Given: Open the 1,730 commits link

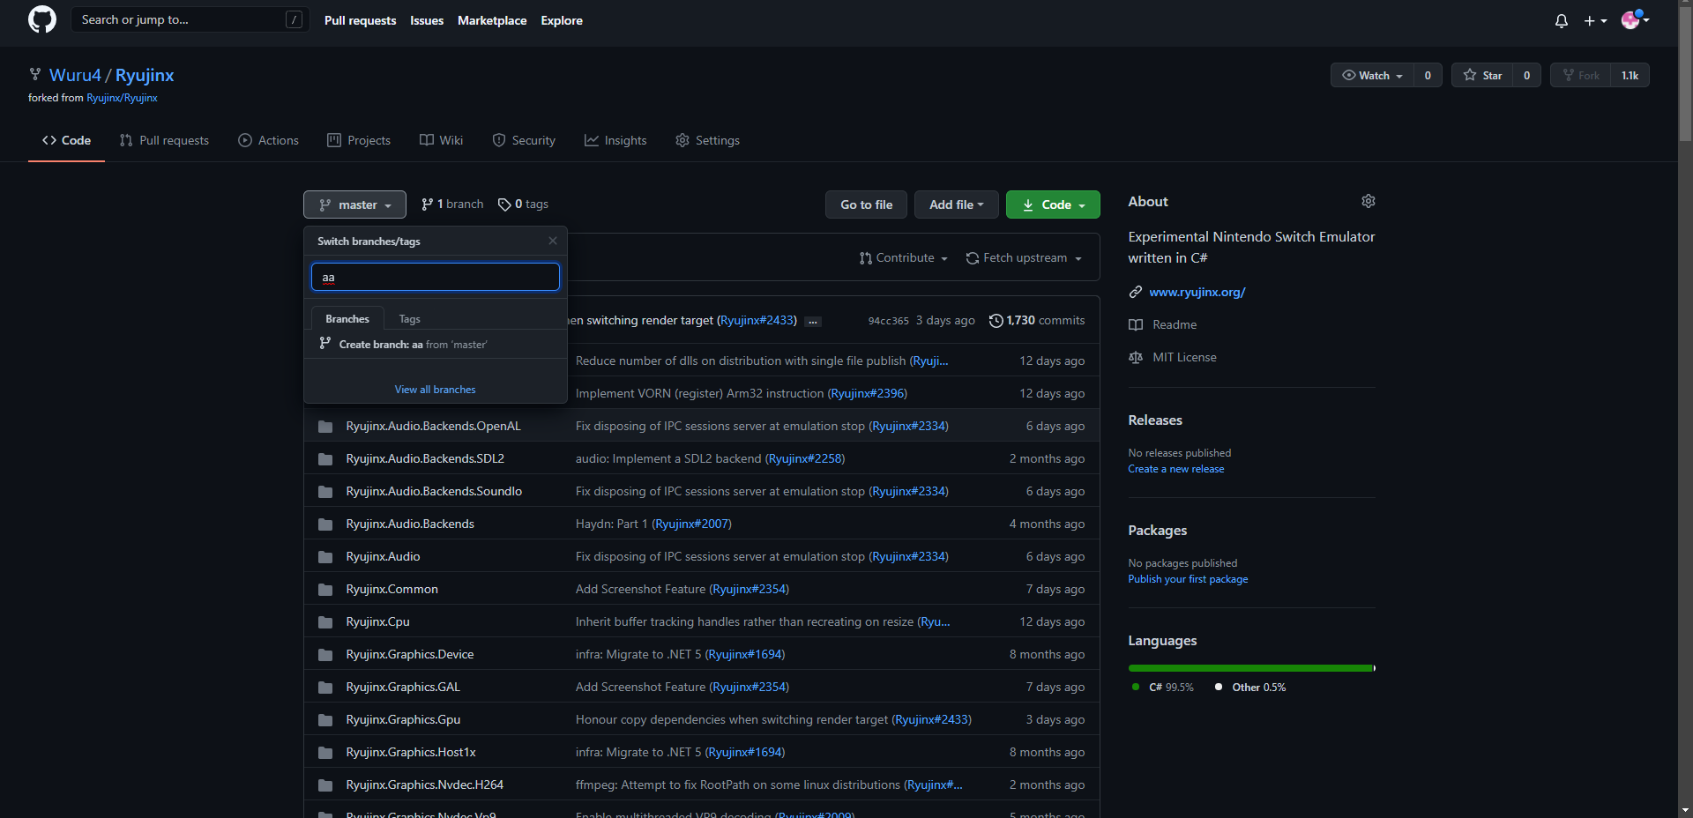Looking at the screenshot, I should point(1037,321).
